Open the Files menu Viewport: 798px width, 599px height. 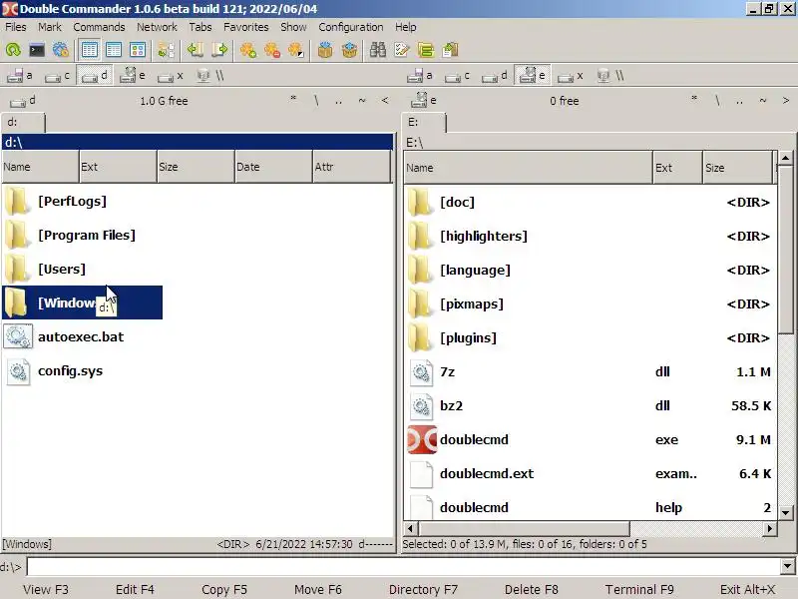[16, 27]
